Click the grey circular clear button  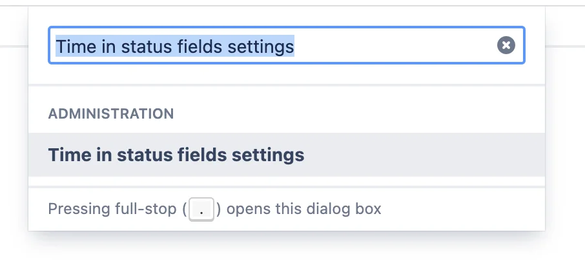coord(506,46)
